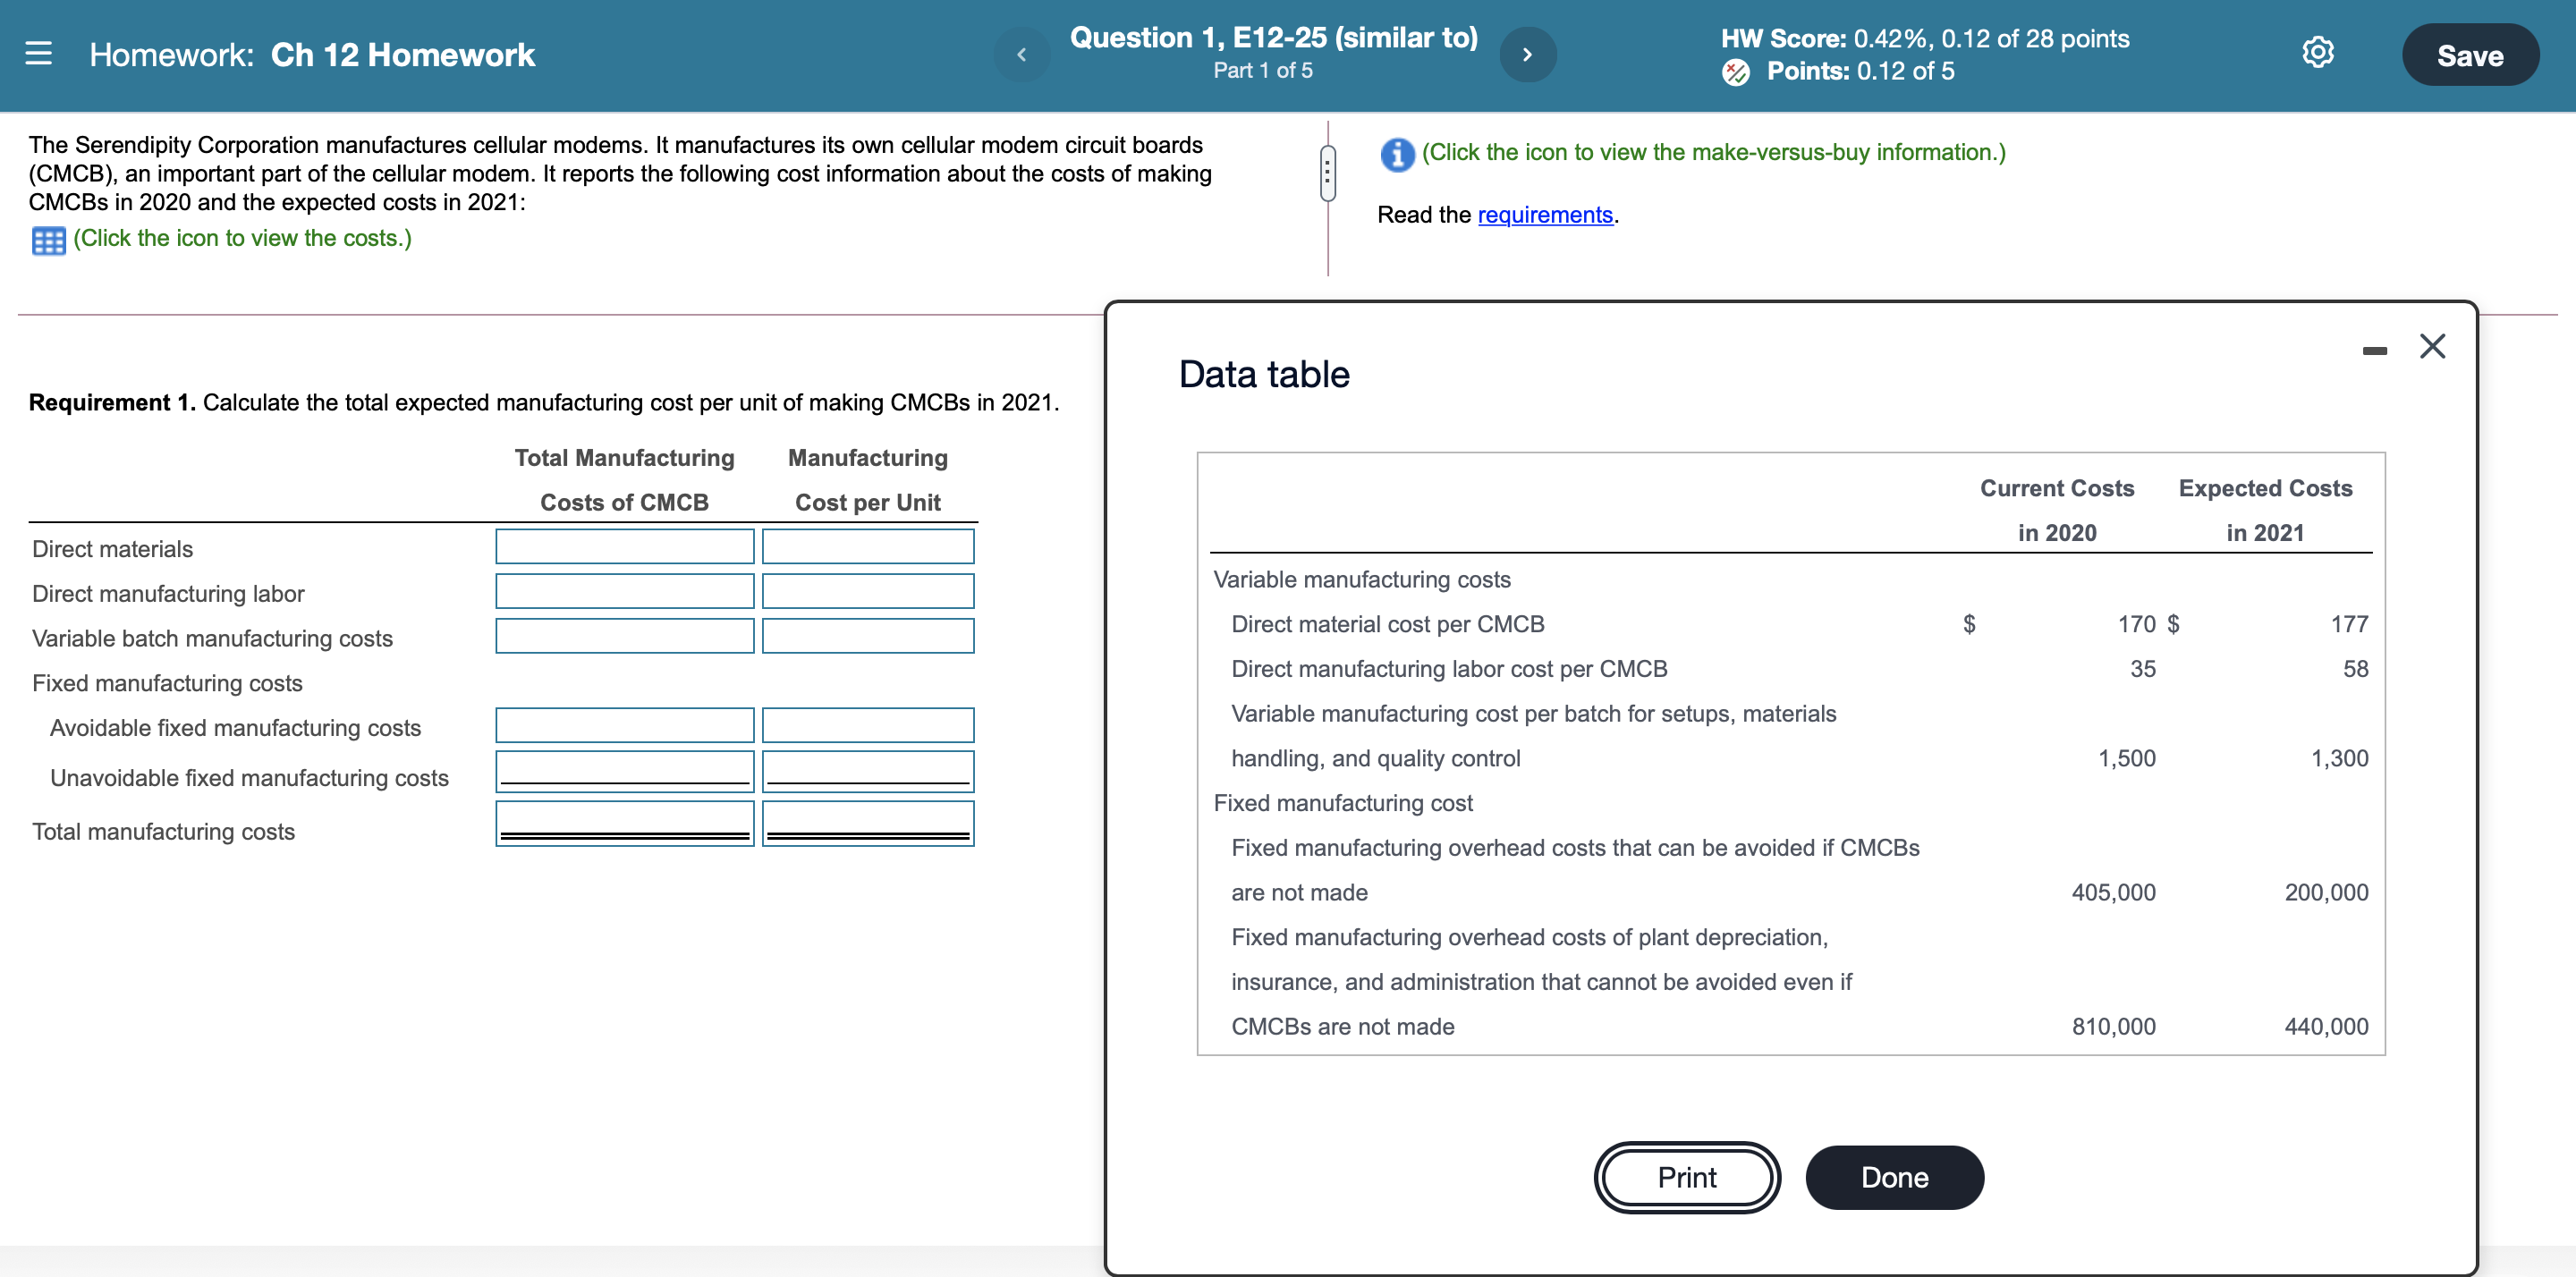Open the hamburger navigation menu

point(39,55)
